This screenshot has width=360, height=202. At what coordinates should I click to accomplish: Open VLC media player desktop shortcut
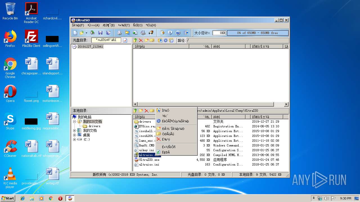click(x=10, y=178)
